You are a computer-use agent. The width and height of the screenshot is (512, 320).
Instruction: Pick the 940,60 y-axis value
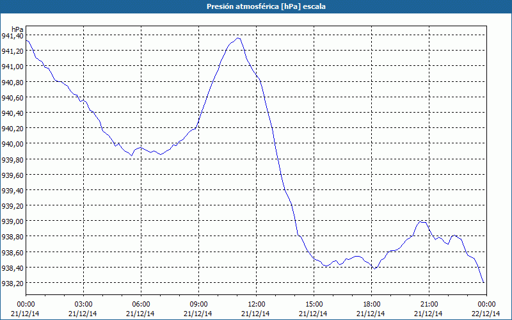12,97
